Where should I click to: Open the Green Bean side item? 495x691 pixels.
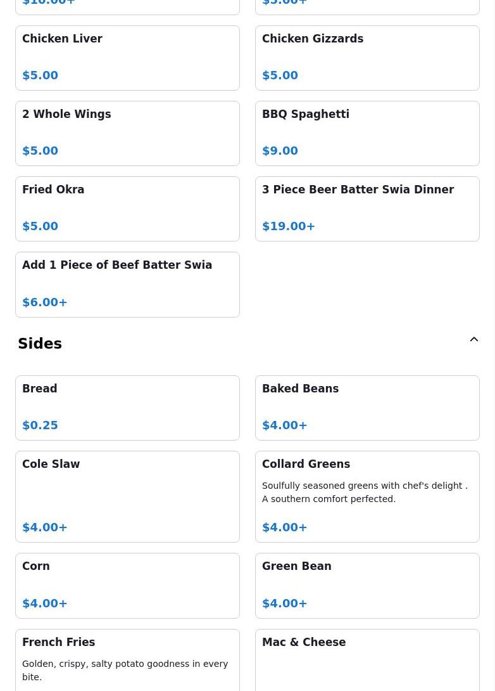pos(367,585)
